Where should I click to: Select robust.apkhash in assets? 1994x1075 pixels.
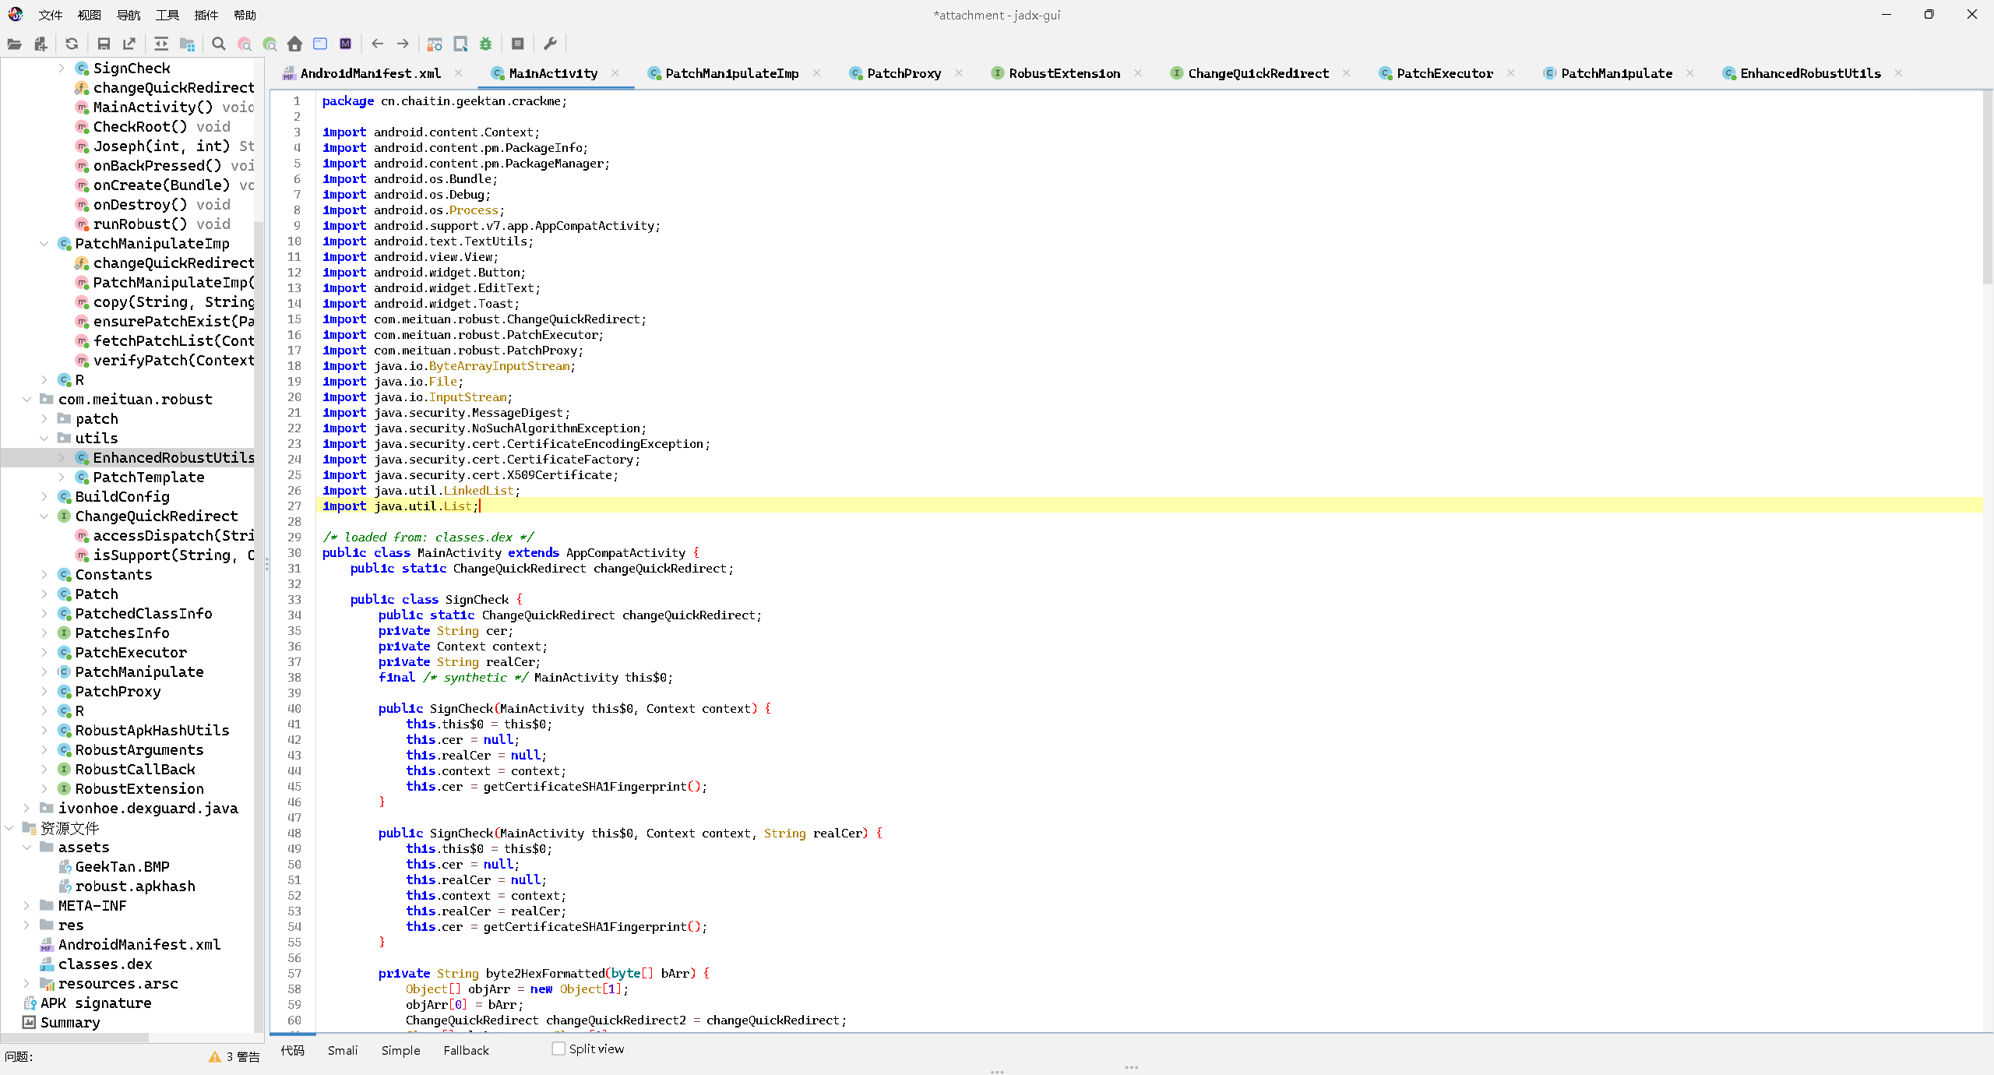[135, 886]
